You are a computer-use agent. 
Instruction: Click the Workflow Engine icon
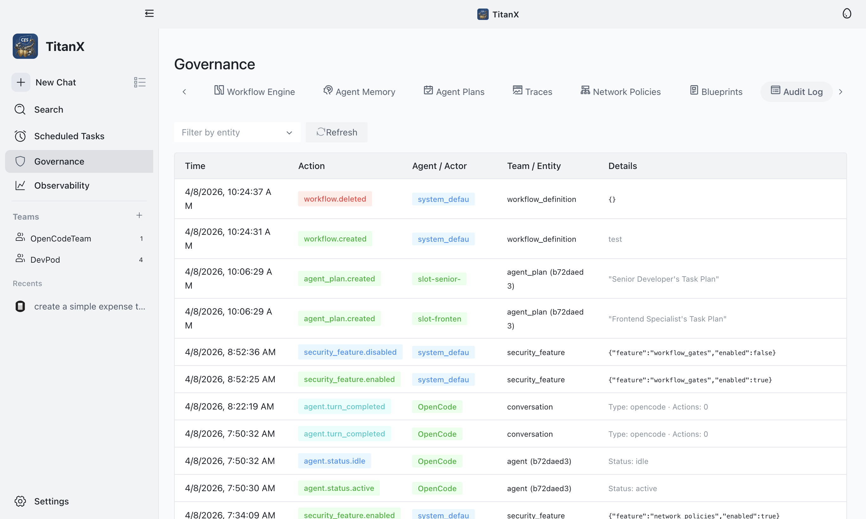[219, 90]
